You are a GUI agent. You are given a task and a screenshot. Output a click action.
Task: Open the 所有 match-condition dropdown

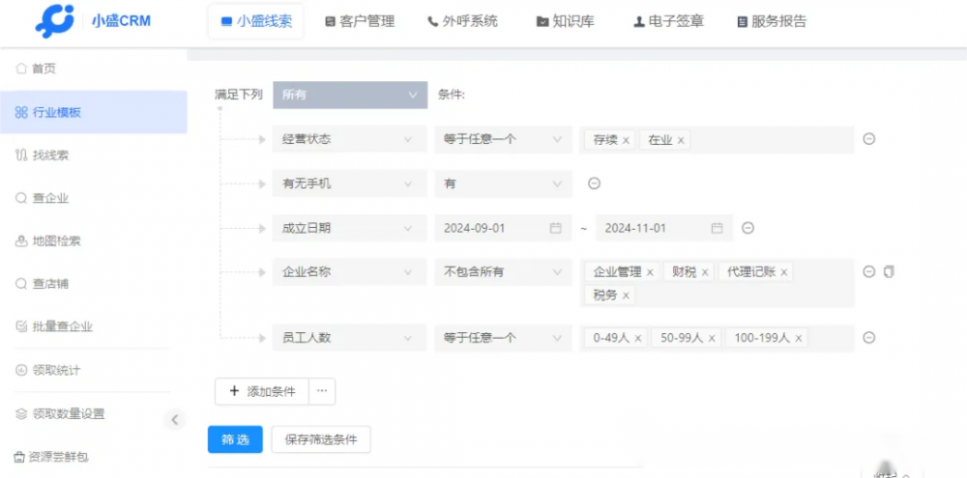click(x=350, y=95)
